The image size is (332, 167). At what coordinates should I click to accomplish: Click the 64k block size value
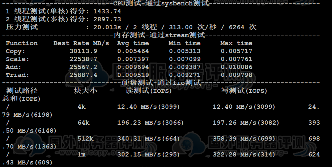[x=84, y=123]
